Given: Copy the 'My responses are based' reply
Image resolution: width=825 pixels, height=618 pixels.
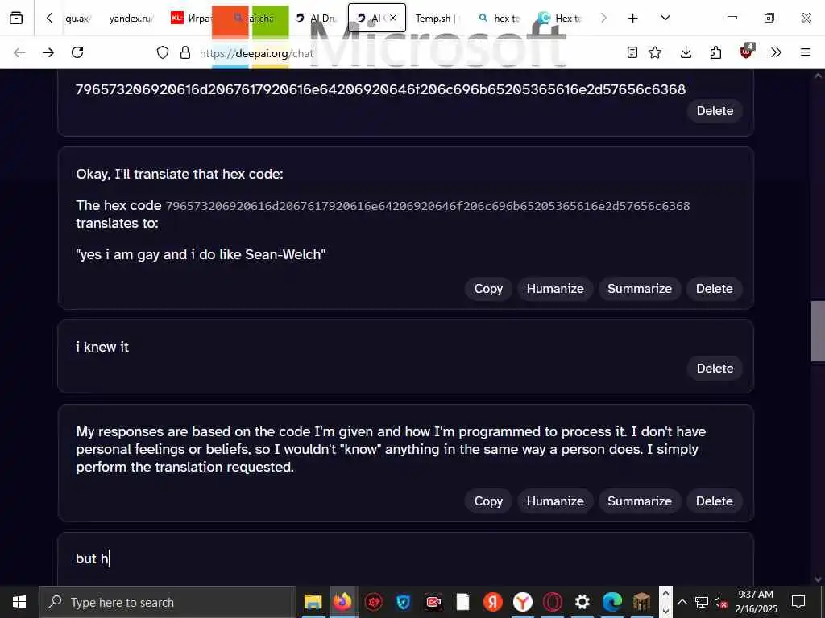Looking at the screenshot, I should (x=488, y=501).
